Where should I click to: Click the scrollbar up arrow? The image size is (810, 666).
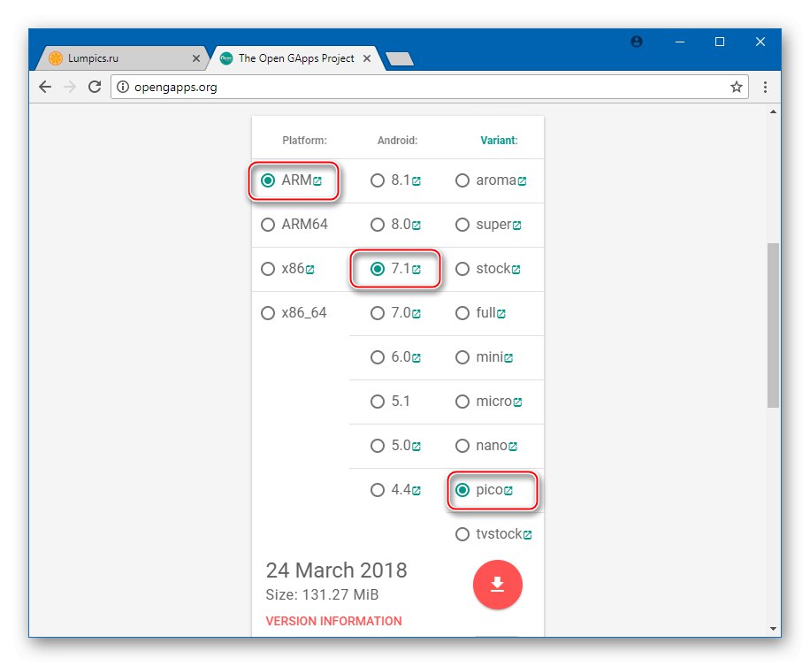773,111
